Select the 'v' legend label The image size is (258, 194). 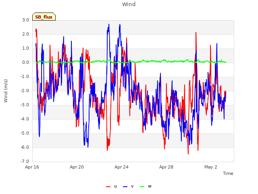coord(132,186)
